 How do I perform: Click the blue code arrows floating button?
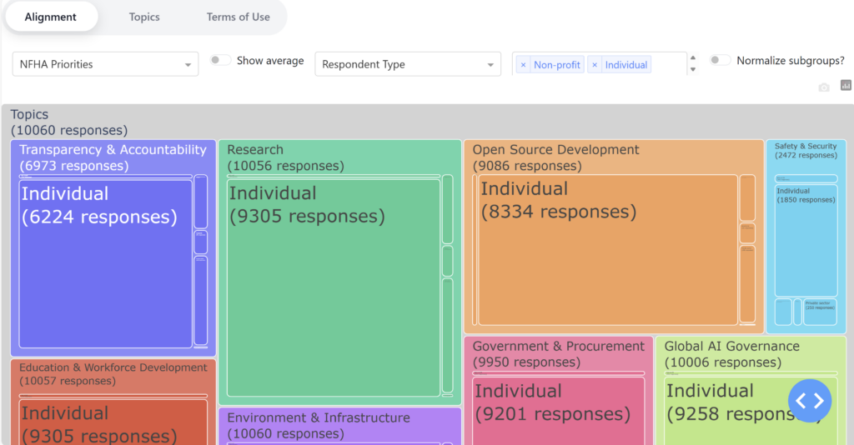pos(809,401)
